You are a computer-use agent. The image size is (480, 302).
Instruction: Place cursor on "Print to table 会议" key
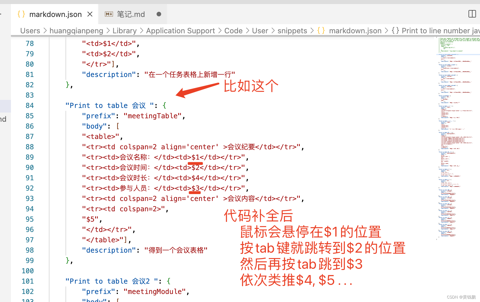click(110, 106)
